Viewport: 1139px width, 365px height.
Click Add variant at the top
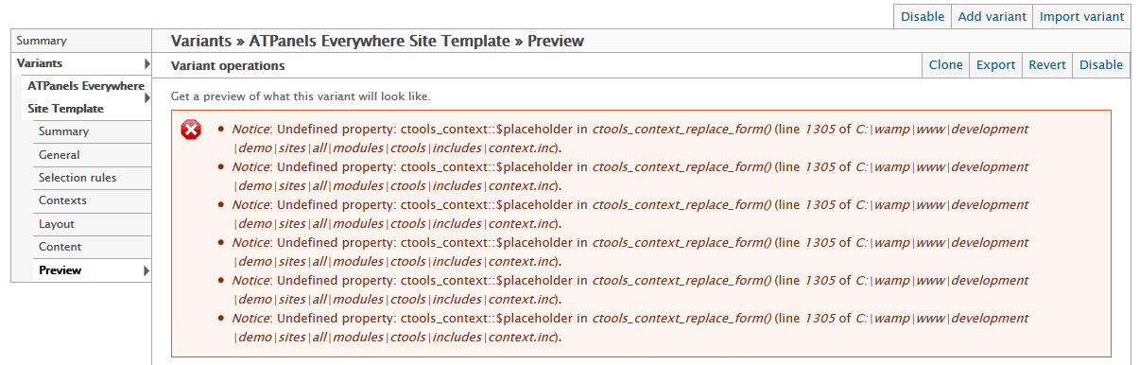[992, 17]
